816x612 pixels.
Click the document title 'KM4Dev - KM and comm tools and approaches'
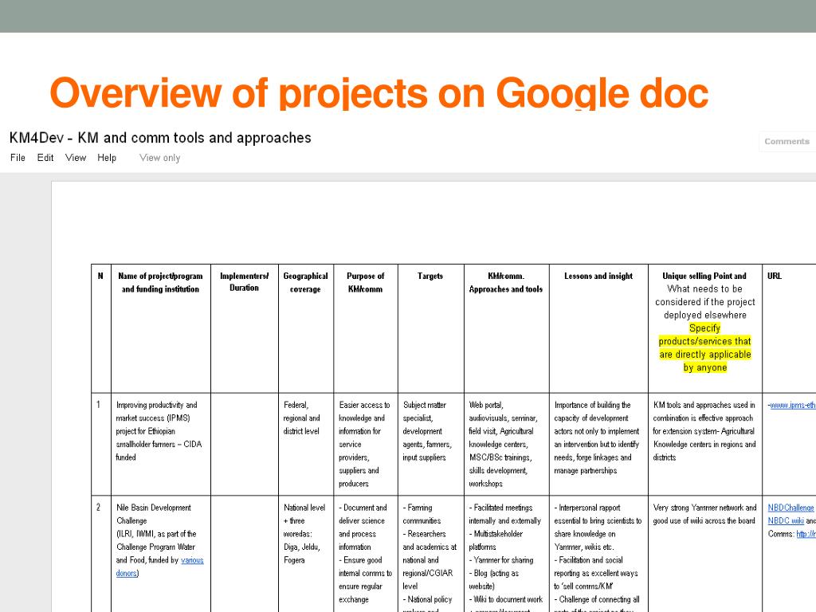pyautogui.click(x=160, y=138)
